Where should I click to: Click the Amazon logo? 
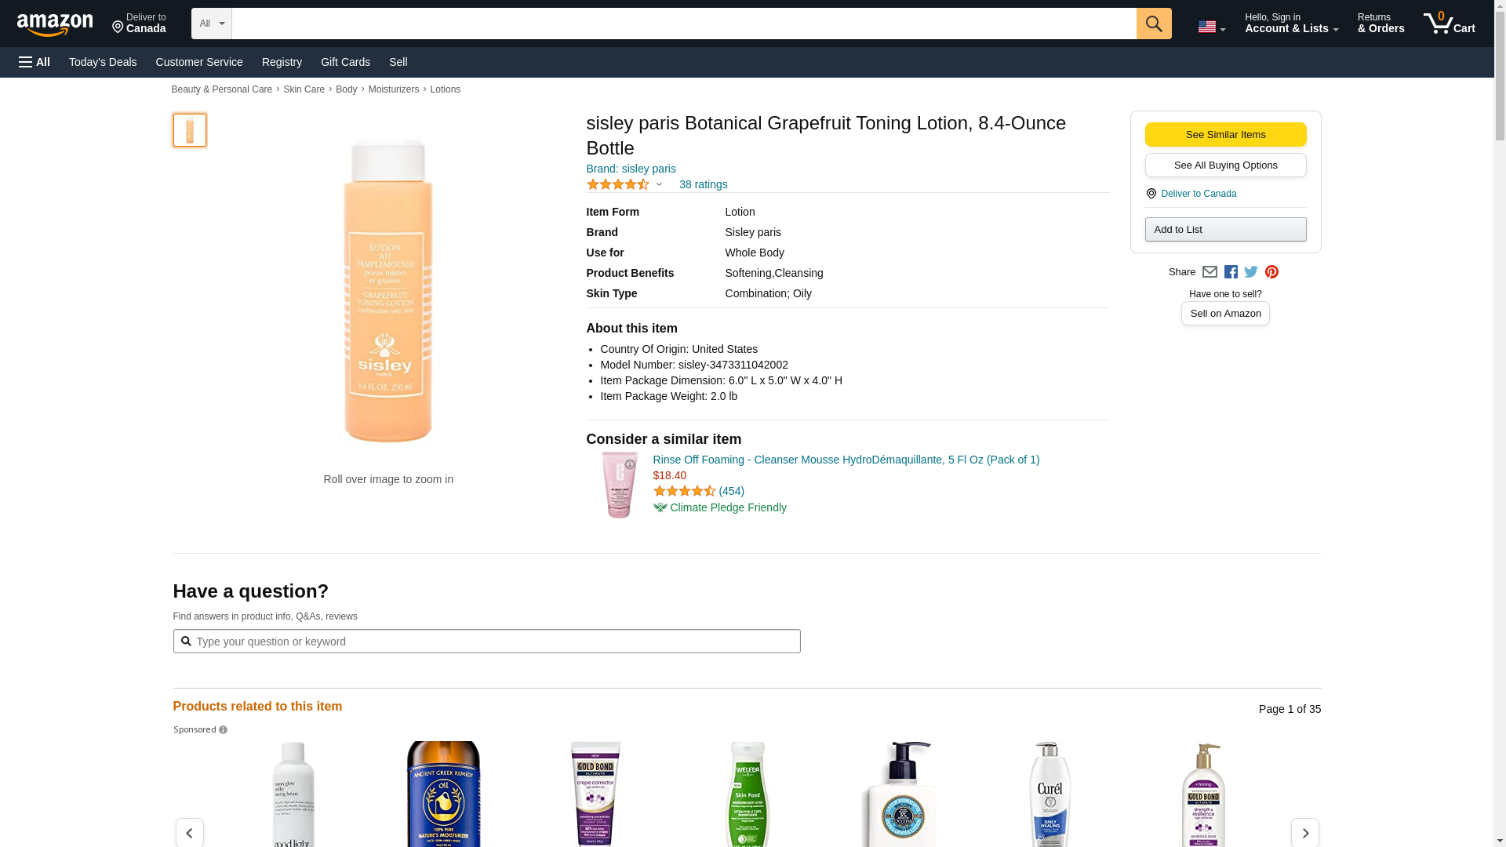(55, 24)
